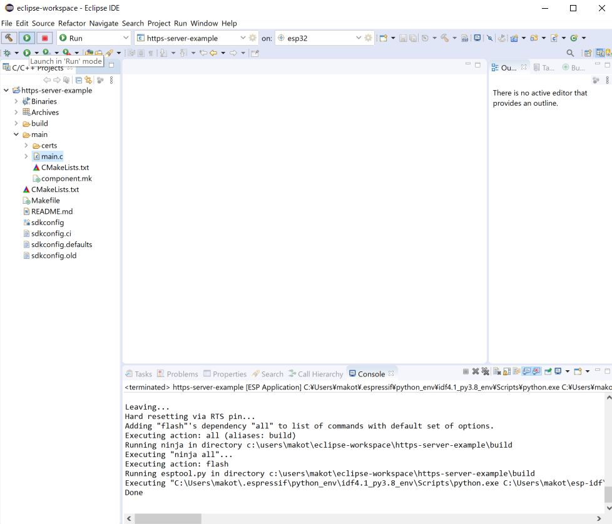This screenshot has width=612, height=524.
Task: Click the Search magnifier icon in toolbar
Action: click(570, 53)
